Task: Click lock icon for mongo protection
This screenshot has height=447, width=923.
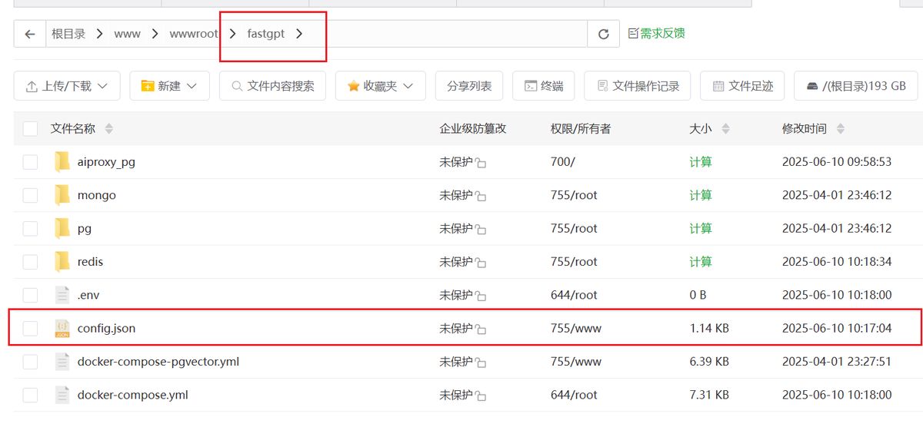Action: 481,197
